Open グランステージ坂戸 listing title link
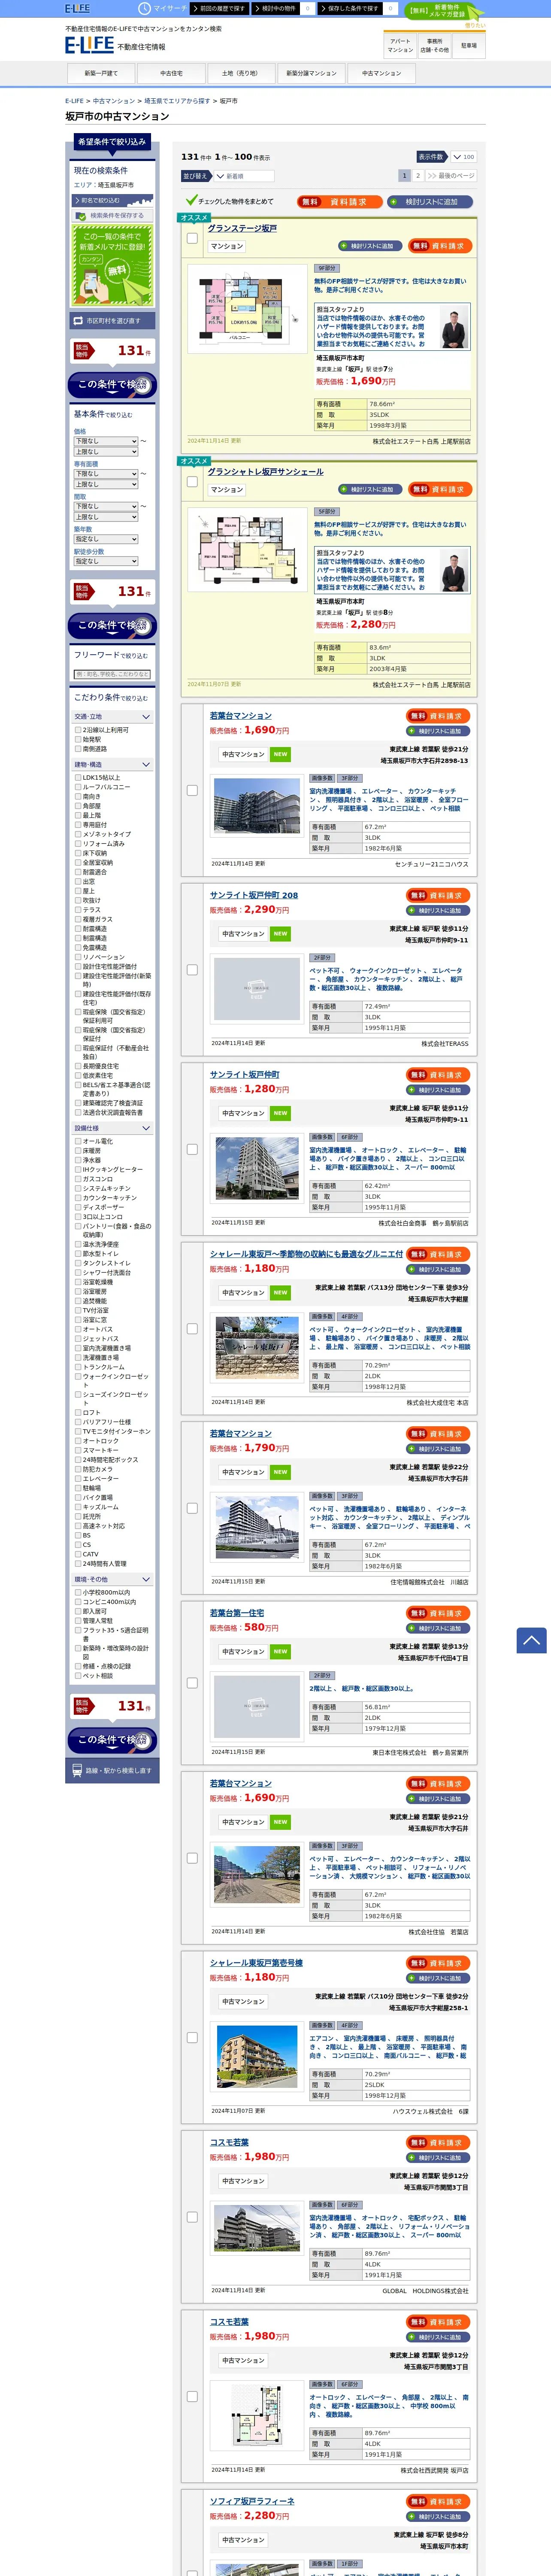This screenshot has height=2576, width=551. (242, 228)
